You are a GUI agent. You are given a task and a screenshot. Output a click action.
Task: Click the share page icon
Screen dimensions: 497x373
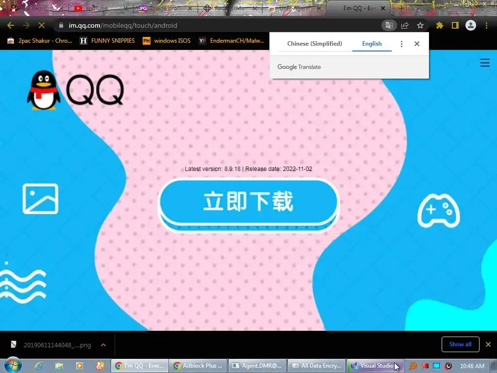pyautogui.click(x=405, y=25)
